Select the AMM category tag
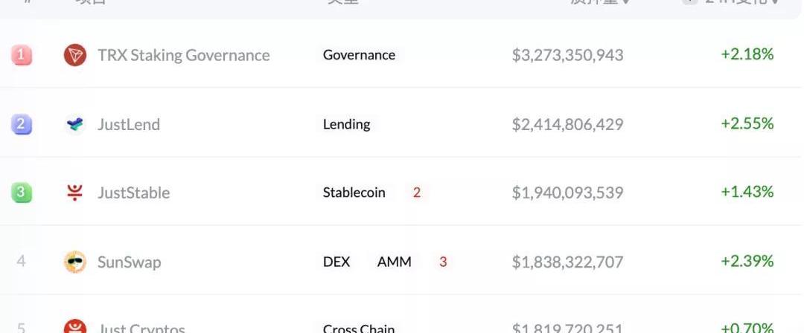804x333 pixels. click(x=394, y=262)
